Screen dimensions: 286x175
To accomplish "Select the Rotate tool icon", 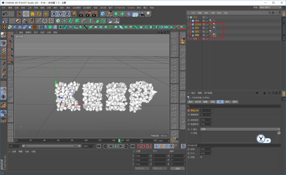I will tap(39, 14).
